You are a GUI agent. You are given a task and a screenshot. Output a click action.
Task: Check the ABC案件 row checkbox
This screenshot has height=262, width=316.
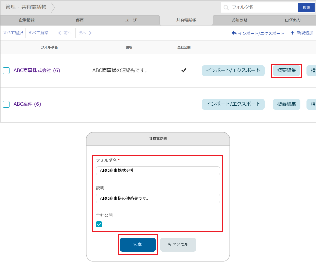pyautogui.click(x=6, y=104)
